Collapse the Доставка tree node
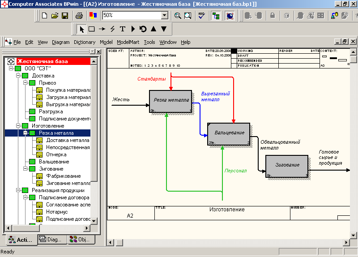This screenshot has width=358, height=257. pos(18,76)
